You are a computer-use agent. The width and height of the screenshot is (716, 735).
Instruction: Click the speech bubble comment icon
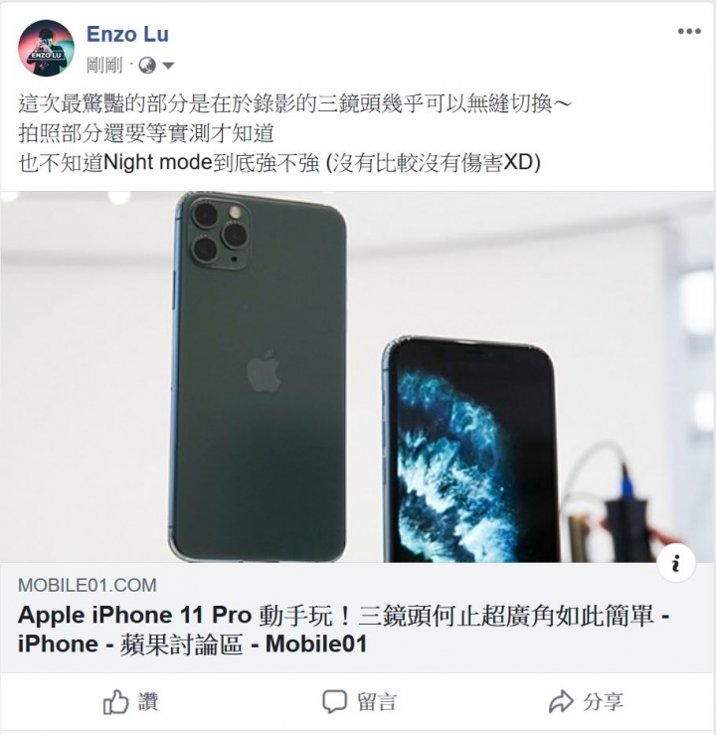[334, 702]
